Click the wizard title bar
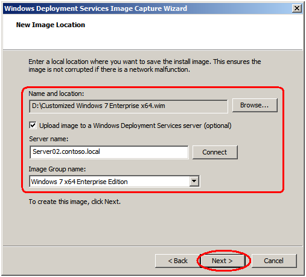306x277 pixels. pos(148,8)
